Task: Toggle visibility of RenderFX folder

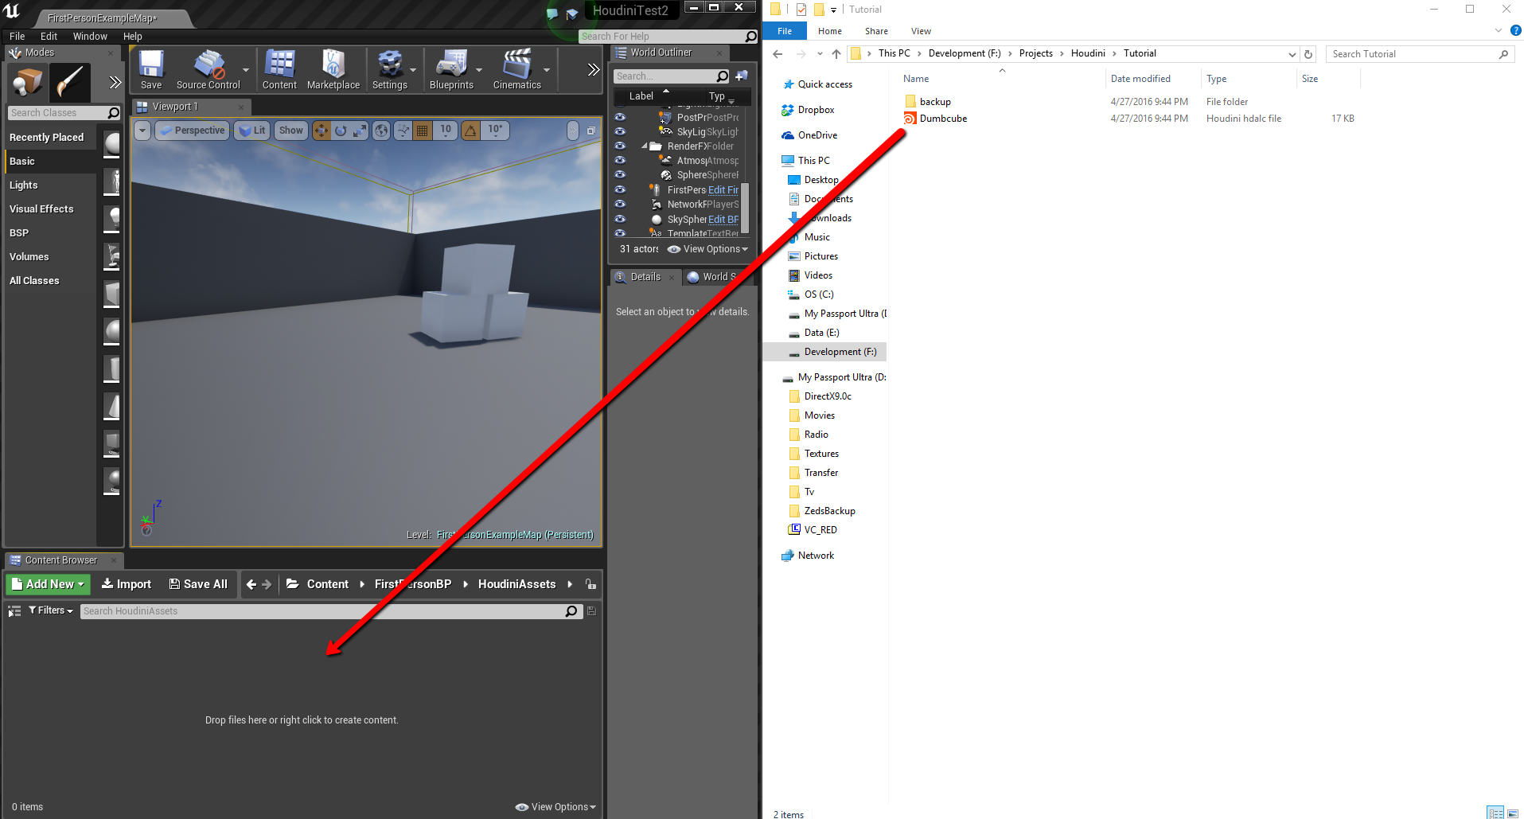Action: [620, 146]
